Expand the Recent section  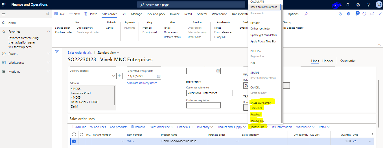coord(49,54)
